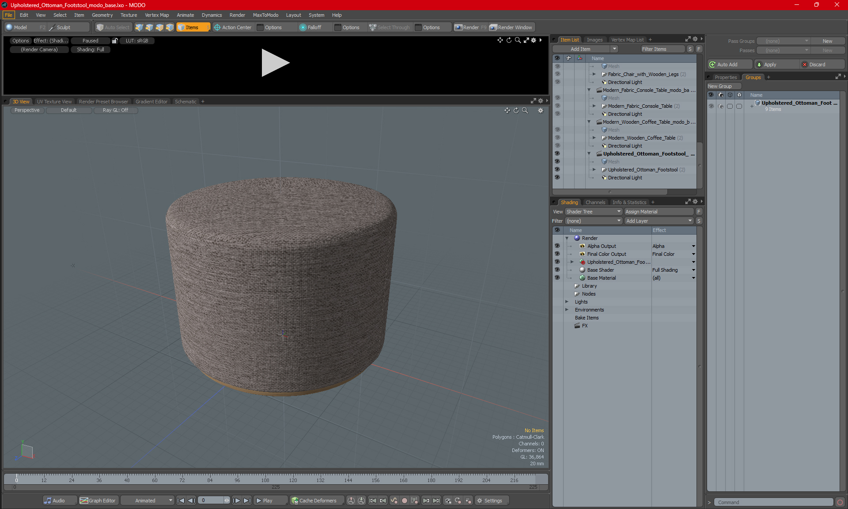The height and width of the screenshot is (509, 848).
Task: Open Falloff tool
Action: [310, 27]
